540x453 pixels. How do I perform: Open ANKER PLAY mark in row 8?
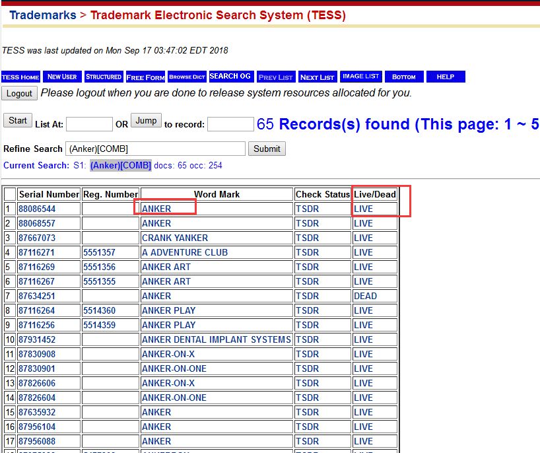point(169,310)
